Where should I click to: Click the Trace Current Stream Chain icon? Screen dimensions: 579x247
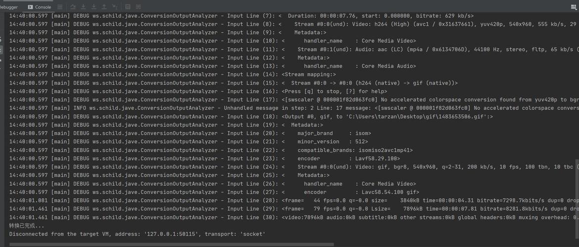coord(139,7)
